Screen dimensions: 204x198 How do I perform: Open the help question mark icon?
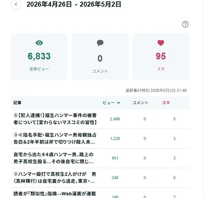pos(185,24)
